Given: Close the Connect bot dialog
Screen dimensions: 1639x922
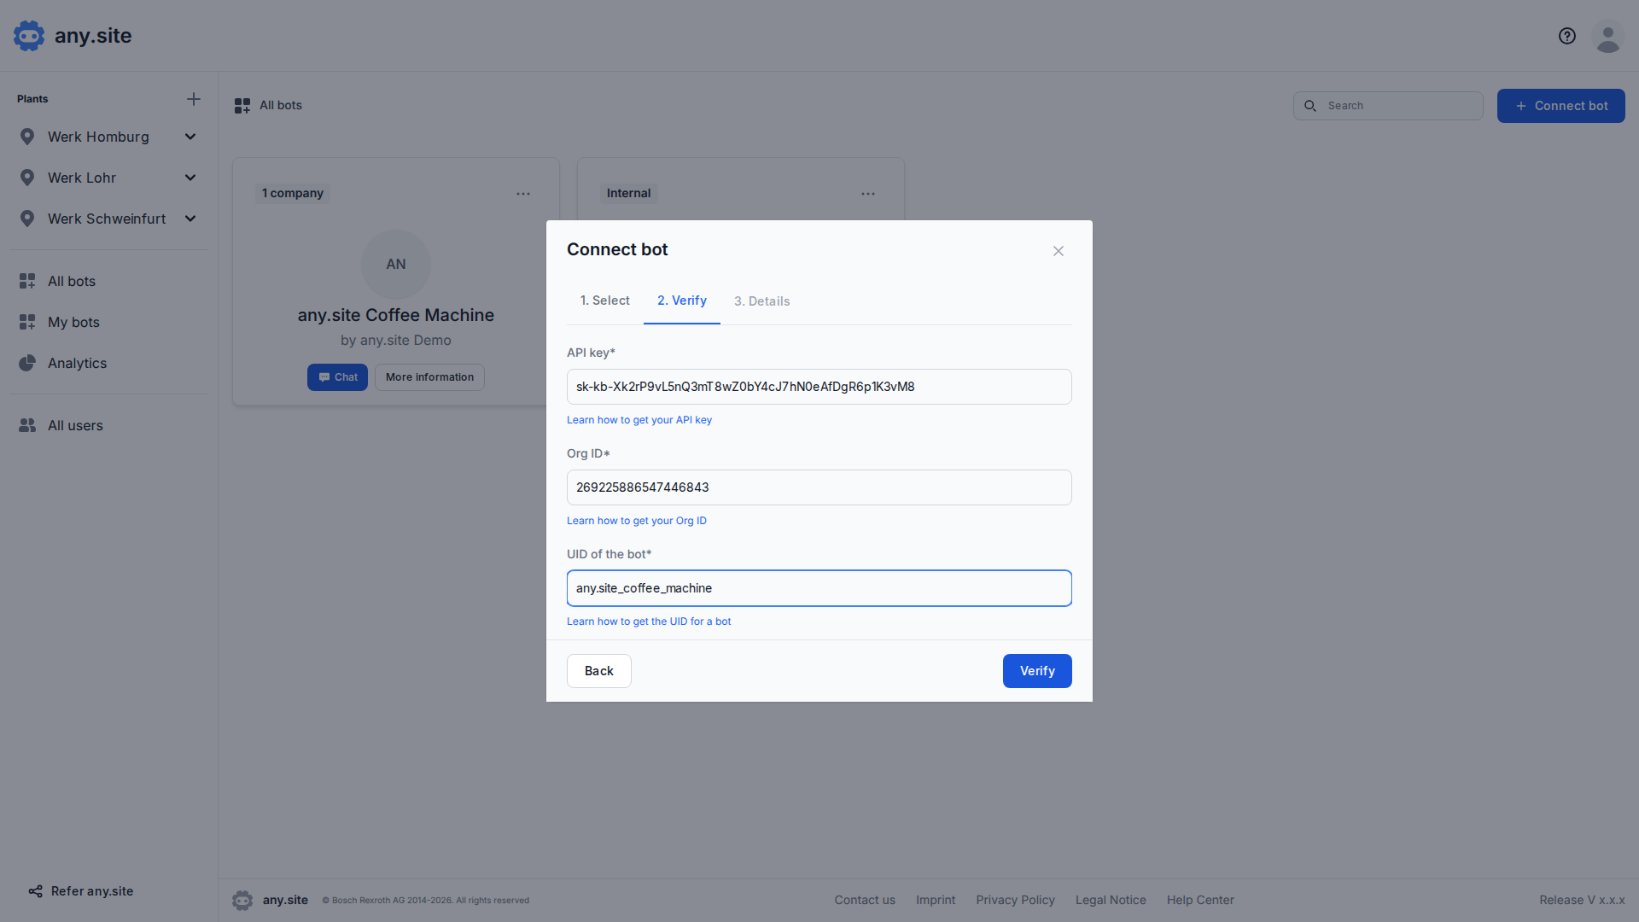Looking at the screenshot, I should (x=1059, y=251).
